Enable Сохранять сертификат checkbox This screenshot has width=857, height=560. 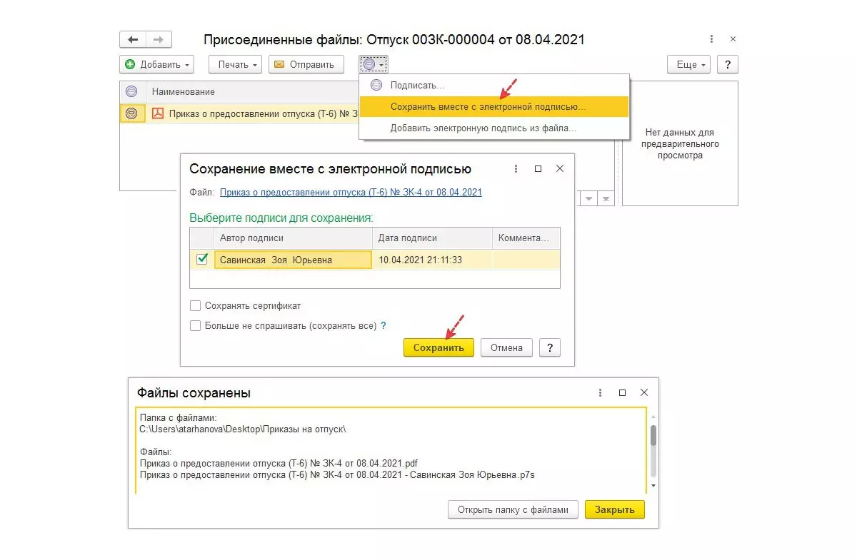pos(196,305)
